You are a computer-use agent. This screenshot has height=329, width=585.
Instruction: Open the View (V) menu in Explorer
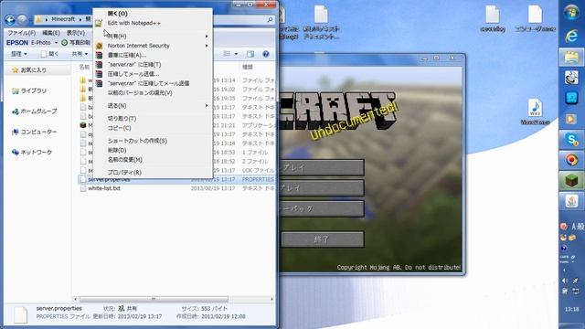(76, 33)
